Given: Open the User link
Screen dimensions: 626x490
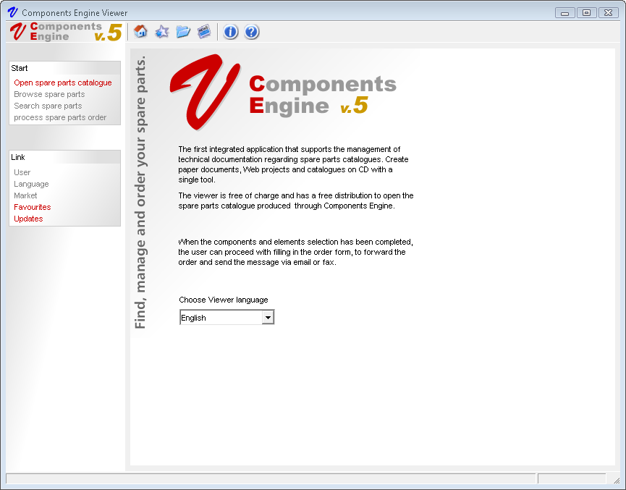Looking at the screenshot, I should point(22,172).
